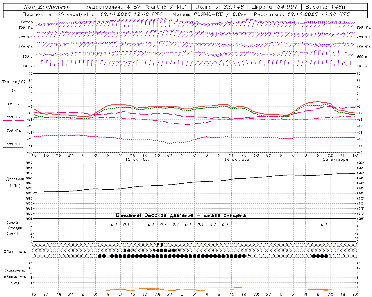Click the 'Модель COSMO-RU / 6.6км' label
The image size is (372, 297).
(x=209, y=14)
